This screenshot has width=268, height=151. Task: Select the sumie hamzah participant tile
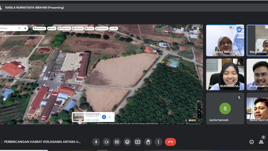[225, 108]
